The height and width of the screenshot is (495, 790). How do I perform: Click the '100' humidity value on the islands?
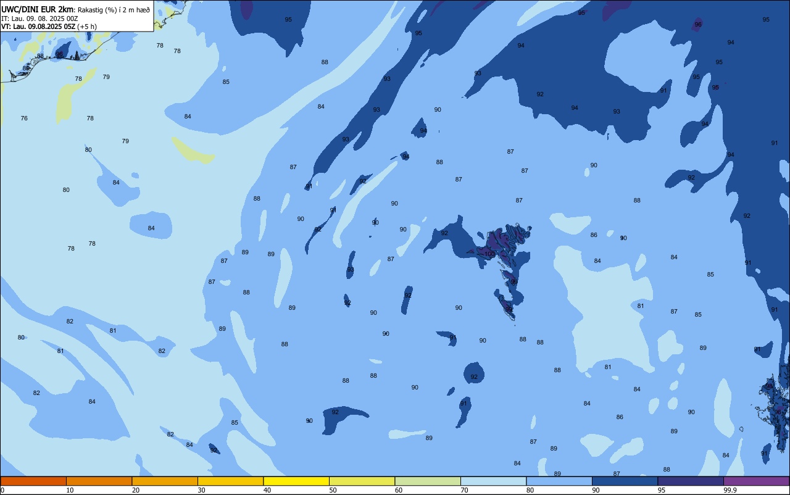pos(489,254)
